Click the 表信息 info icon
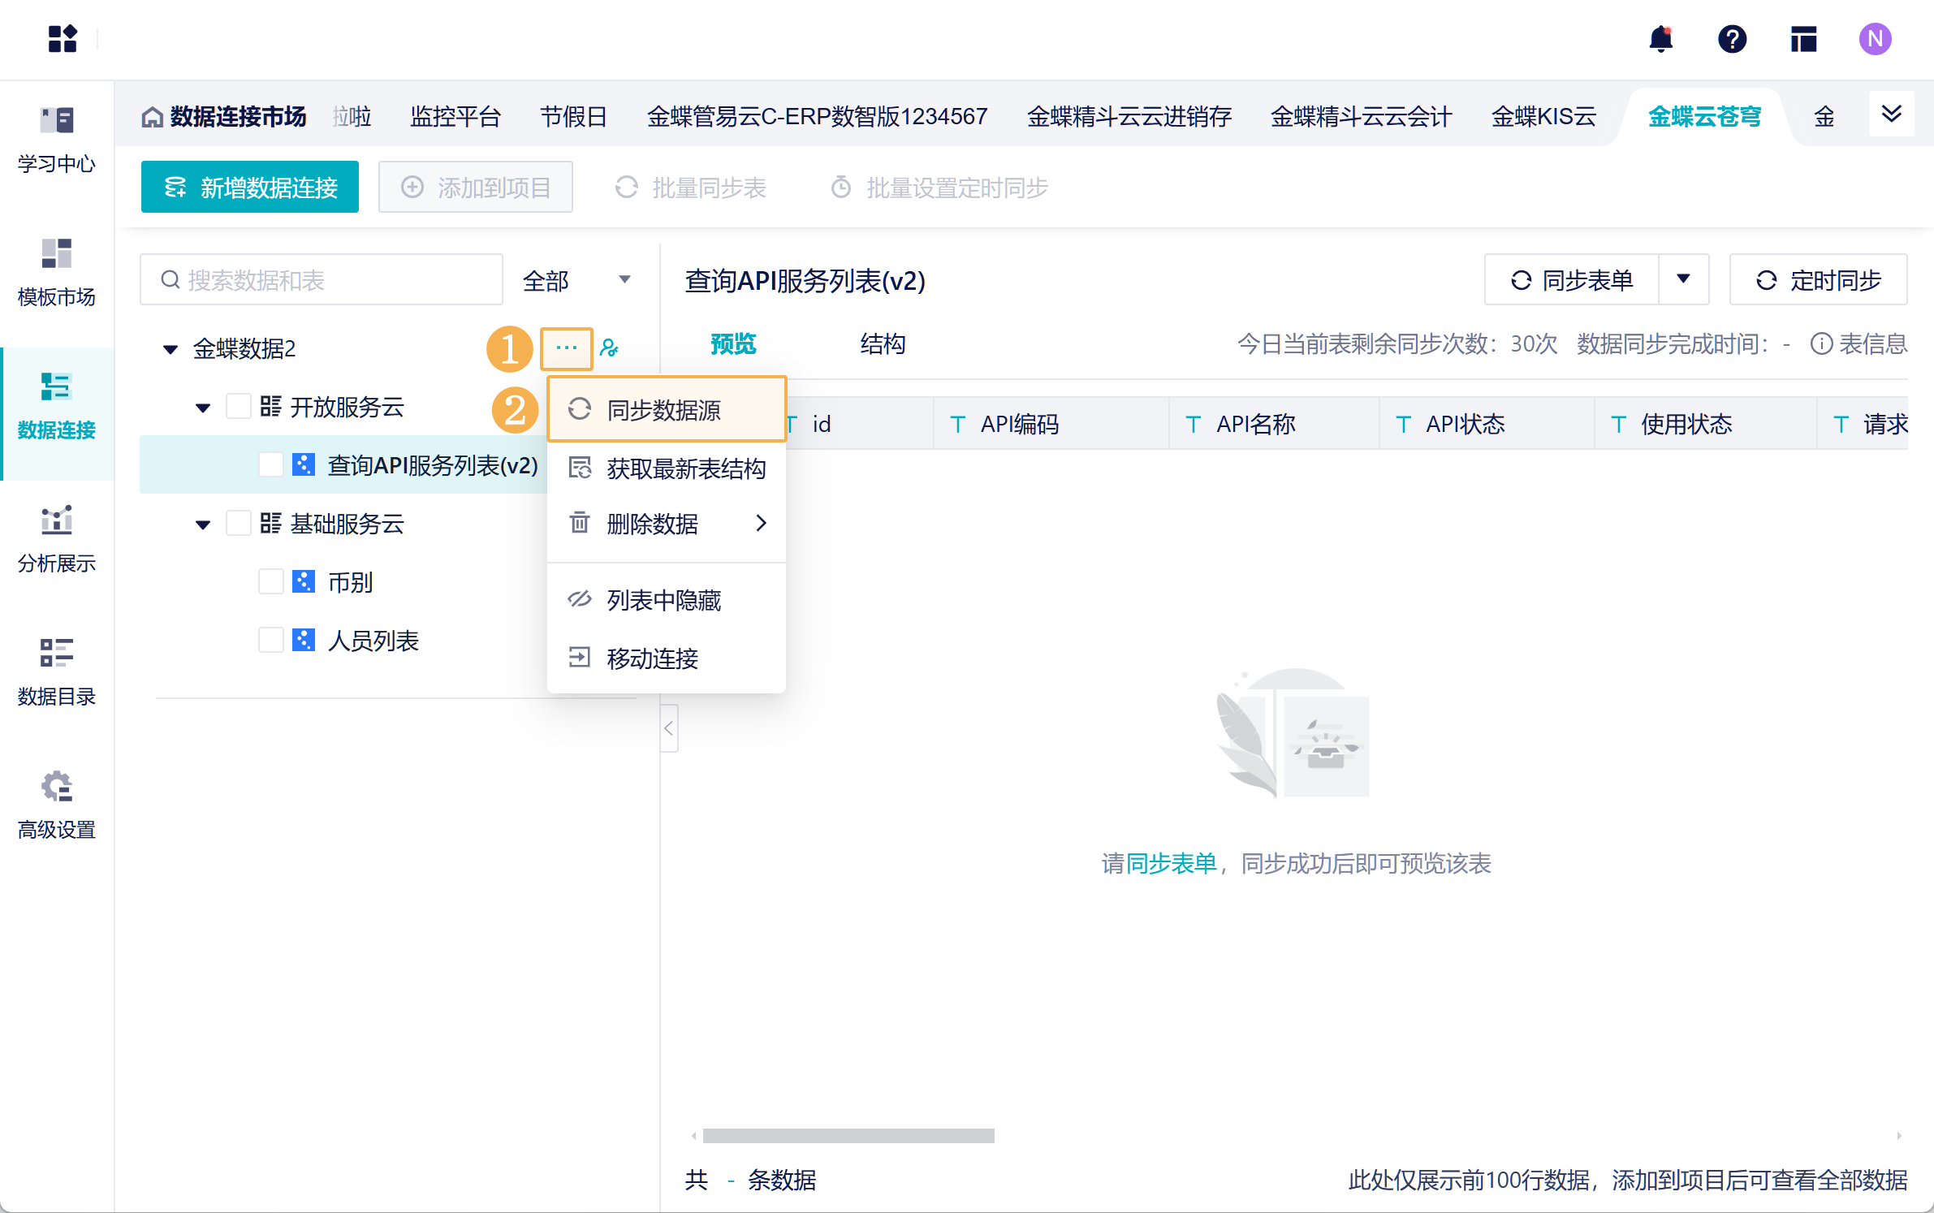1934x1213 pixels. [x=1821, y=344]
